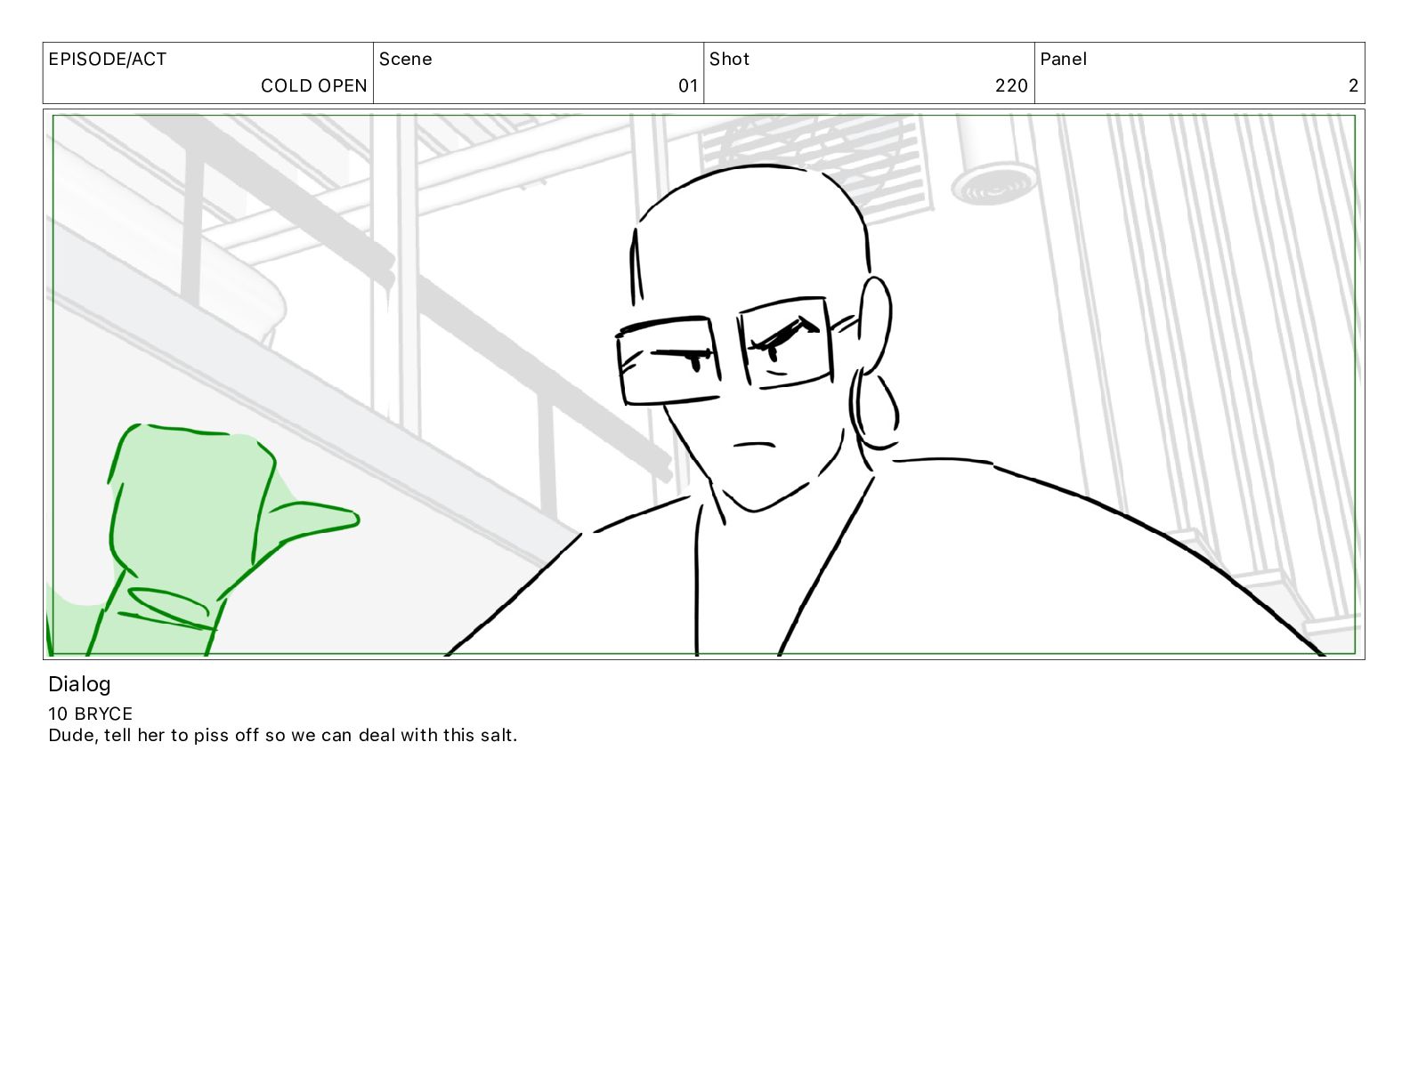
Task: Select the dialog line starting 'Dude, tell her'
Action: (283, 736)
